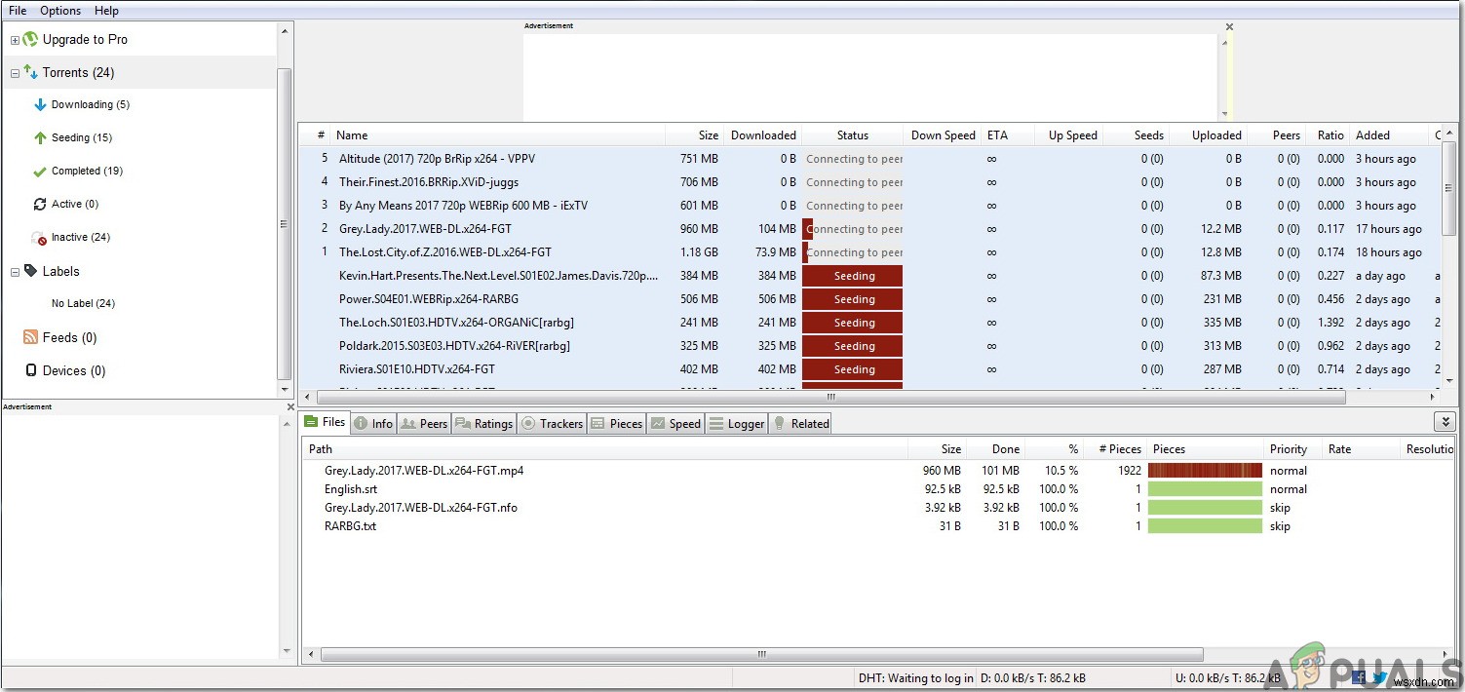The image size is (1465, 692).
Task: Open the Options menu
Action: [x=59, y=10]
